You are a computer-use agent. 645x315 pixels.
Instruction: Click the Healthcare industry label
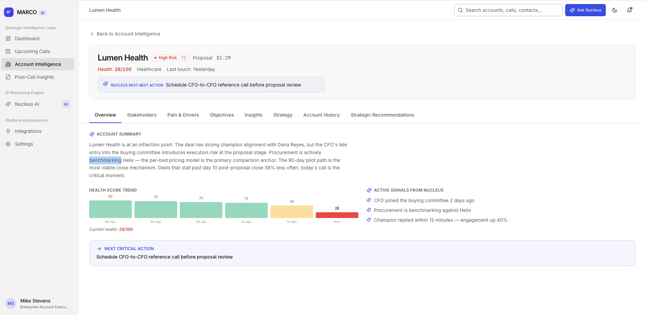[149, 69]
